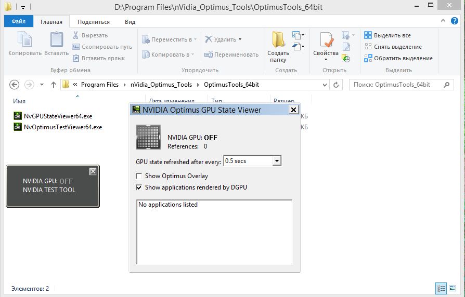Click the search magnifier icon
The width and height of the screenshot is (465, 297).
coord(447,85)
